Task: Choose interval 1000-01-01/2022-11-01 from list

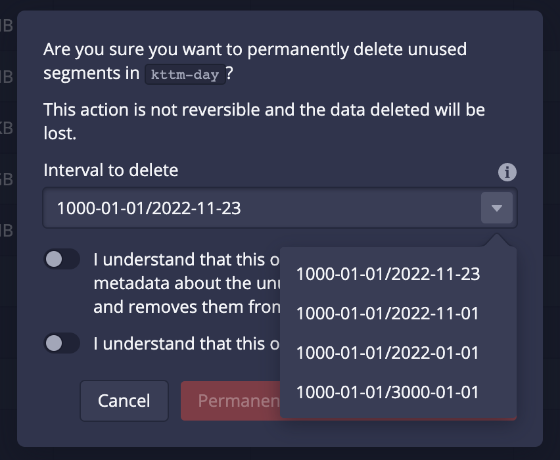Action: click(388, 313)
